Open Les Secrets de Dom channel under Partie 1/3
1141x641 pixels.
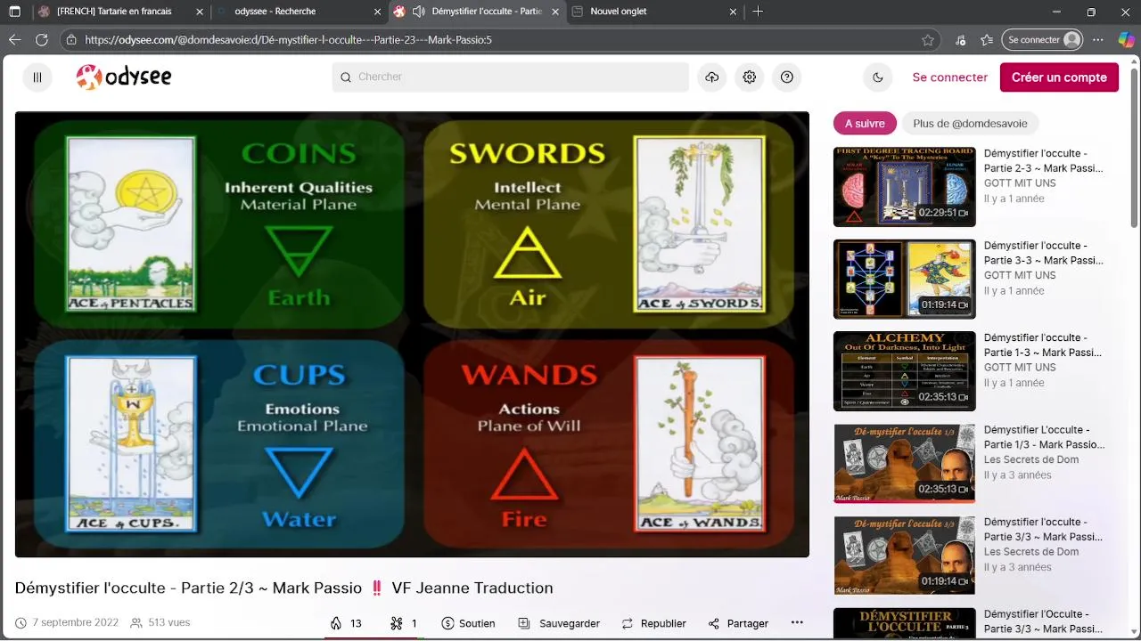pos(1031,459)
